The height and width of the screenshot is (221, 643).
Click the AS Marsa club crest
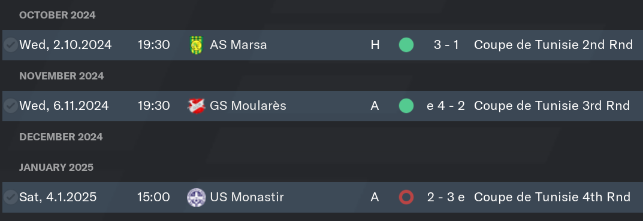[197, 45]
